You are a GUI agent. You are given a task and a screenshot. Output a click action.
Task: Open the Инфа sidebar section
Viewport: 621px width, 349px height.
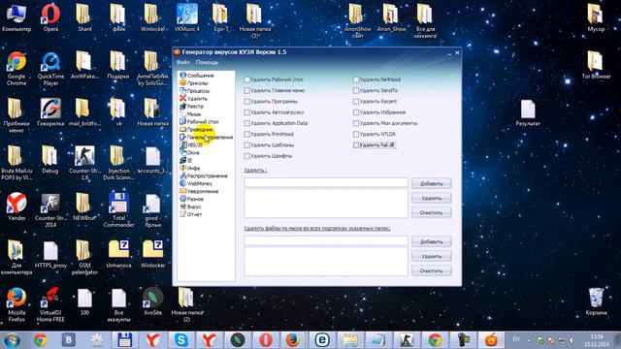(190, 168)
